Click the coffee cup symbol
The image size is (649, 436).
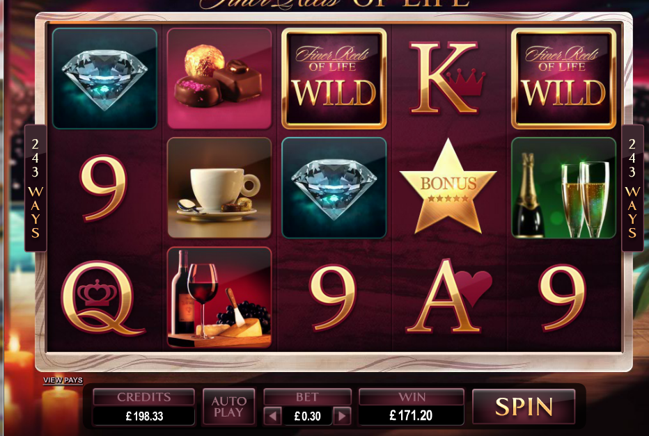coord(219,188)
